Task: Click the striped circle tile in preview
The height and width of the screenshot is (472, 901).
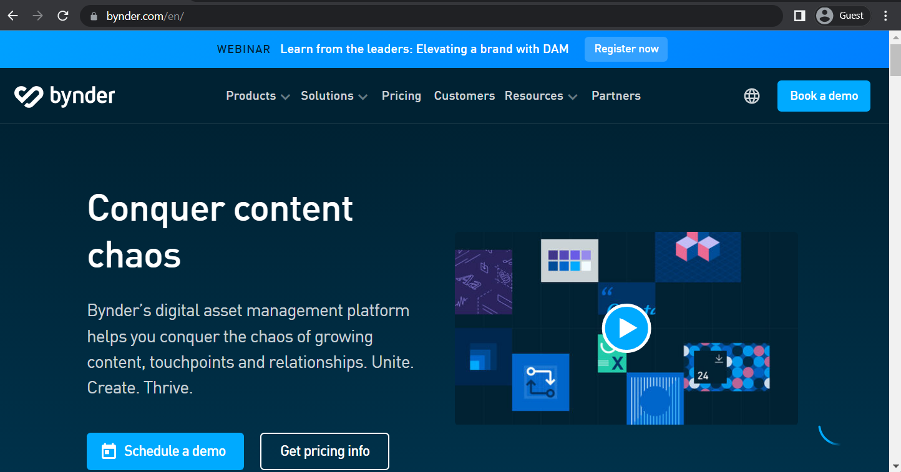Action: [655, 398]
